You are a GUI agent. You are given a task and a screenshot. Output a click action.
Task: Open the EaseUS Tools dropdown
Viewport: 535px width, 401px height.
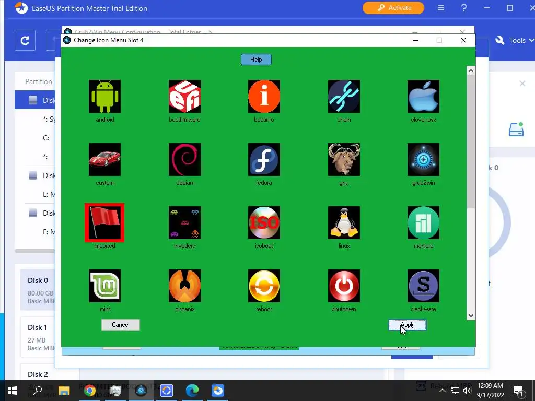515,40
